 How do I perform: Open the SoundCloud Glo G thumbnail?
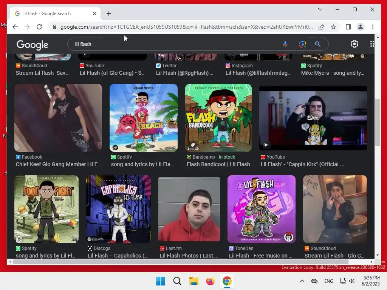[x=335, y=209]
